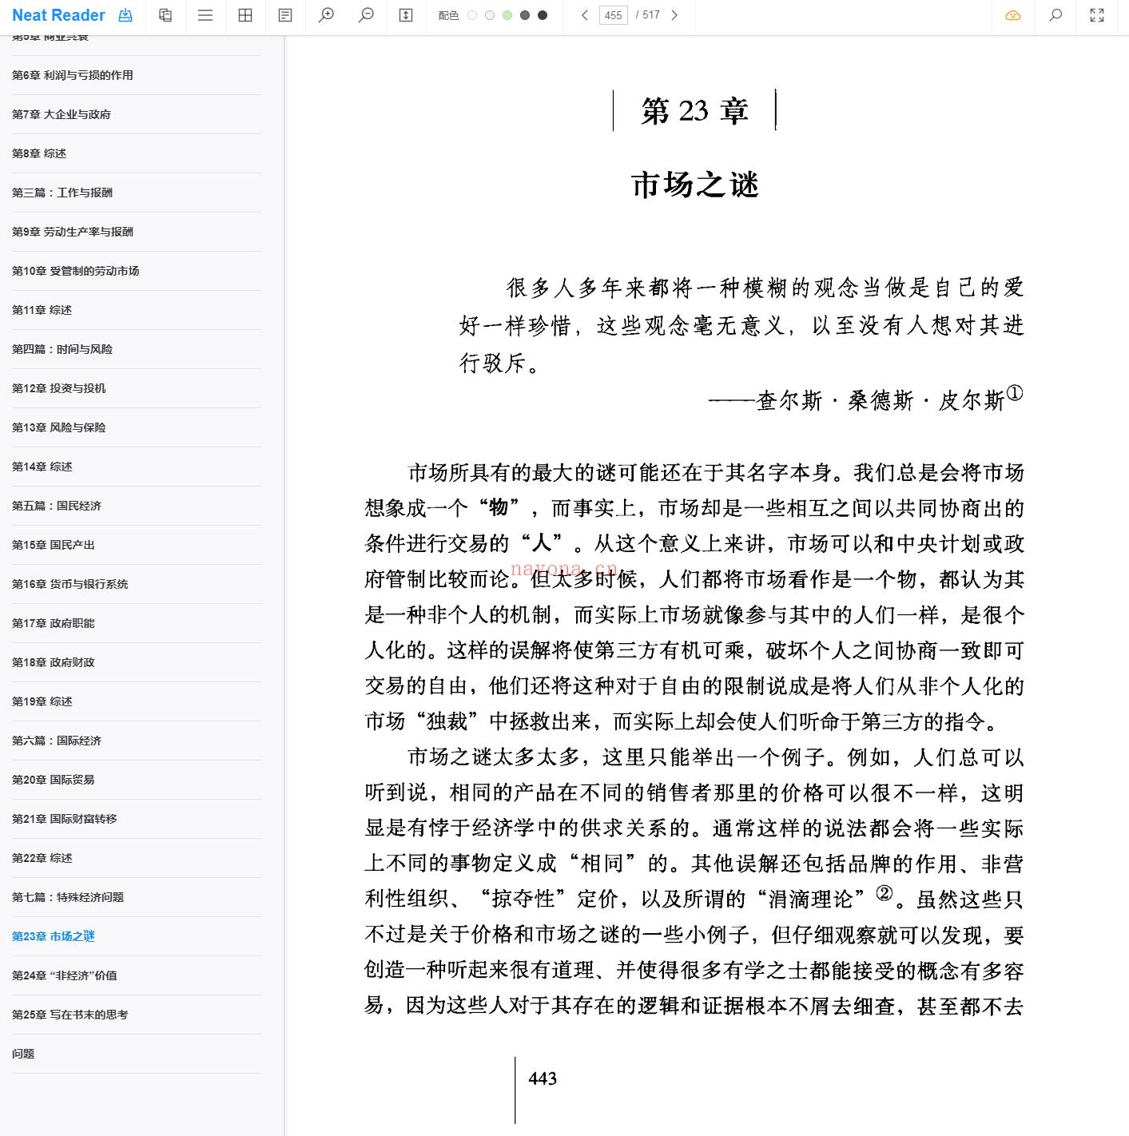
Task: Open section 第五篇：国民经济
Action: (x=57, y=506)
